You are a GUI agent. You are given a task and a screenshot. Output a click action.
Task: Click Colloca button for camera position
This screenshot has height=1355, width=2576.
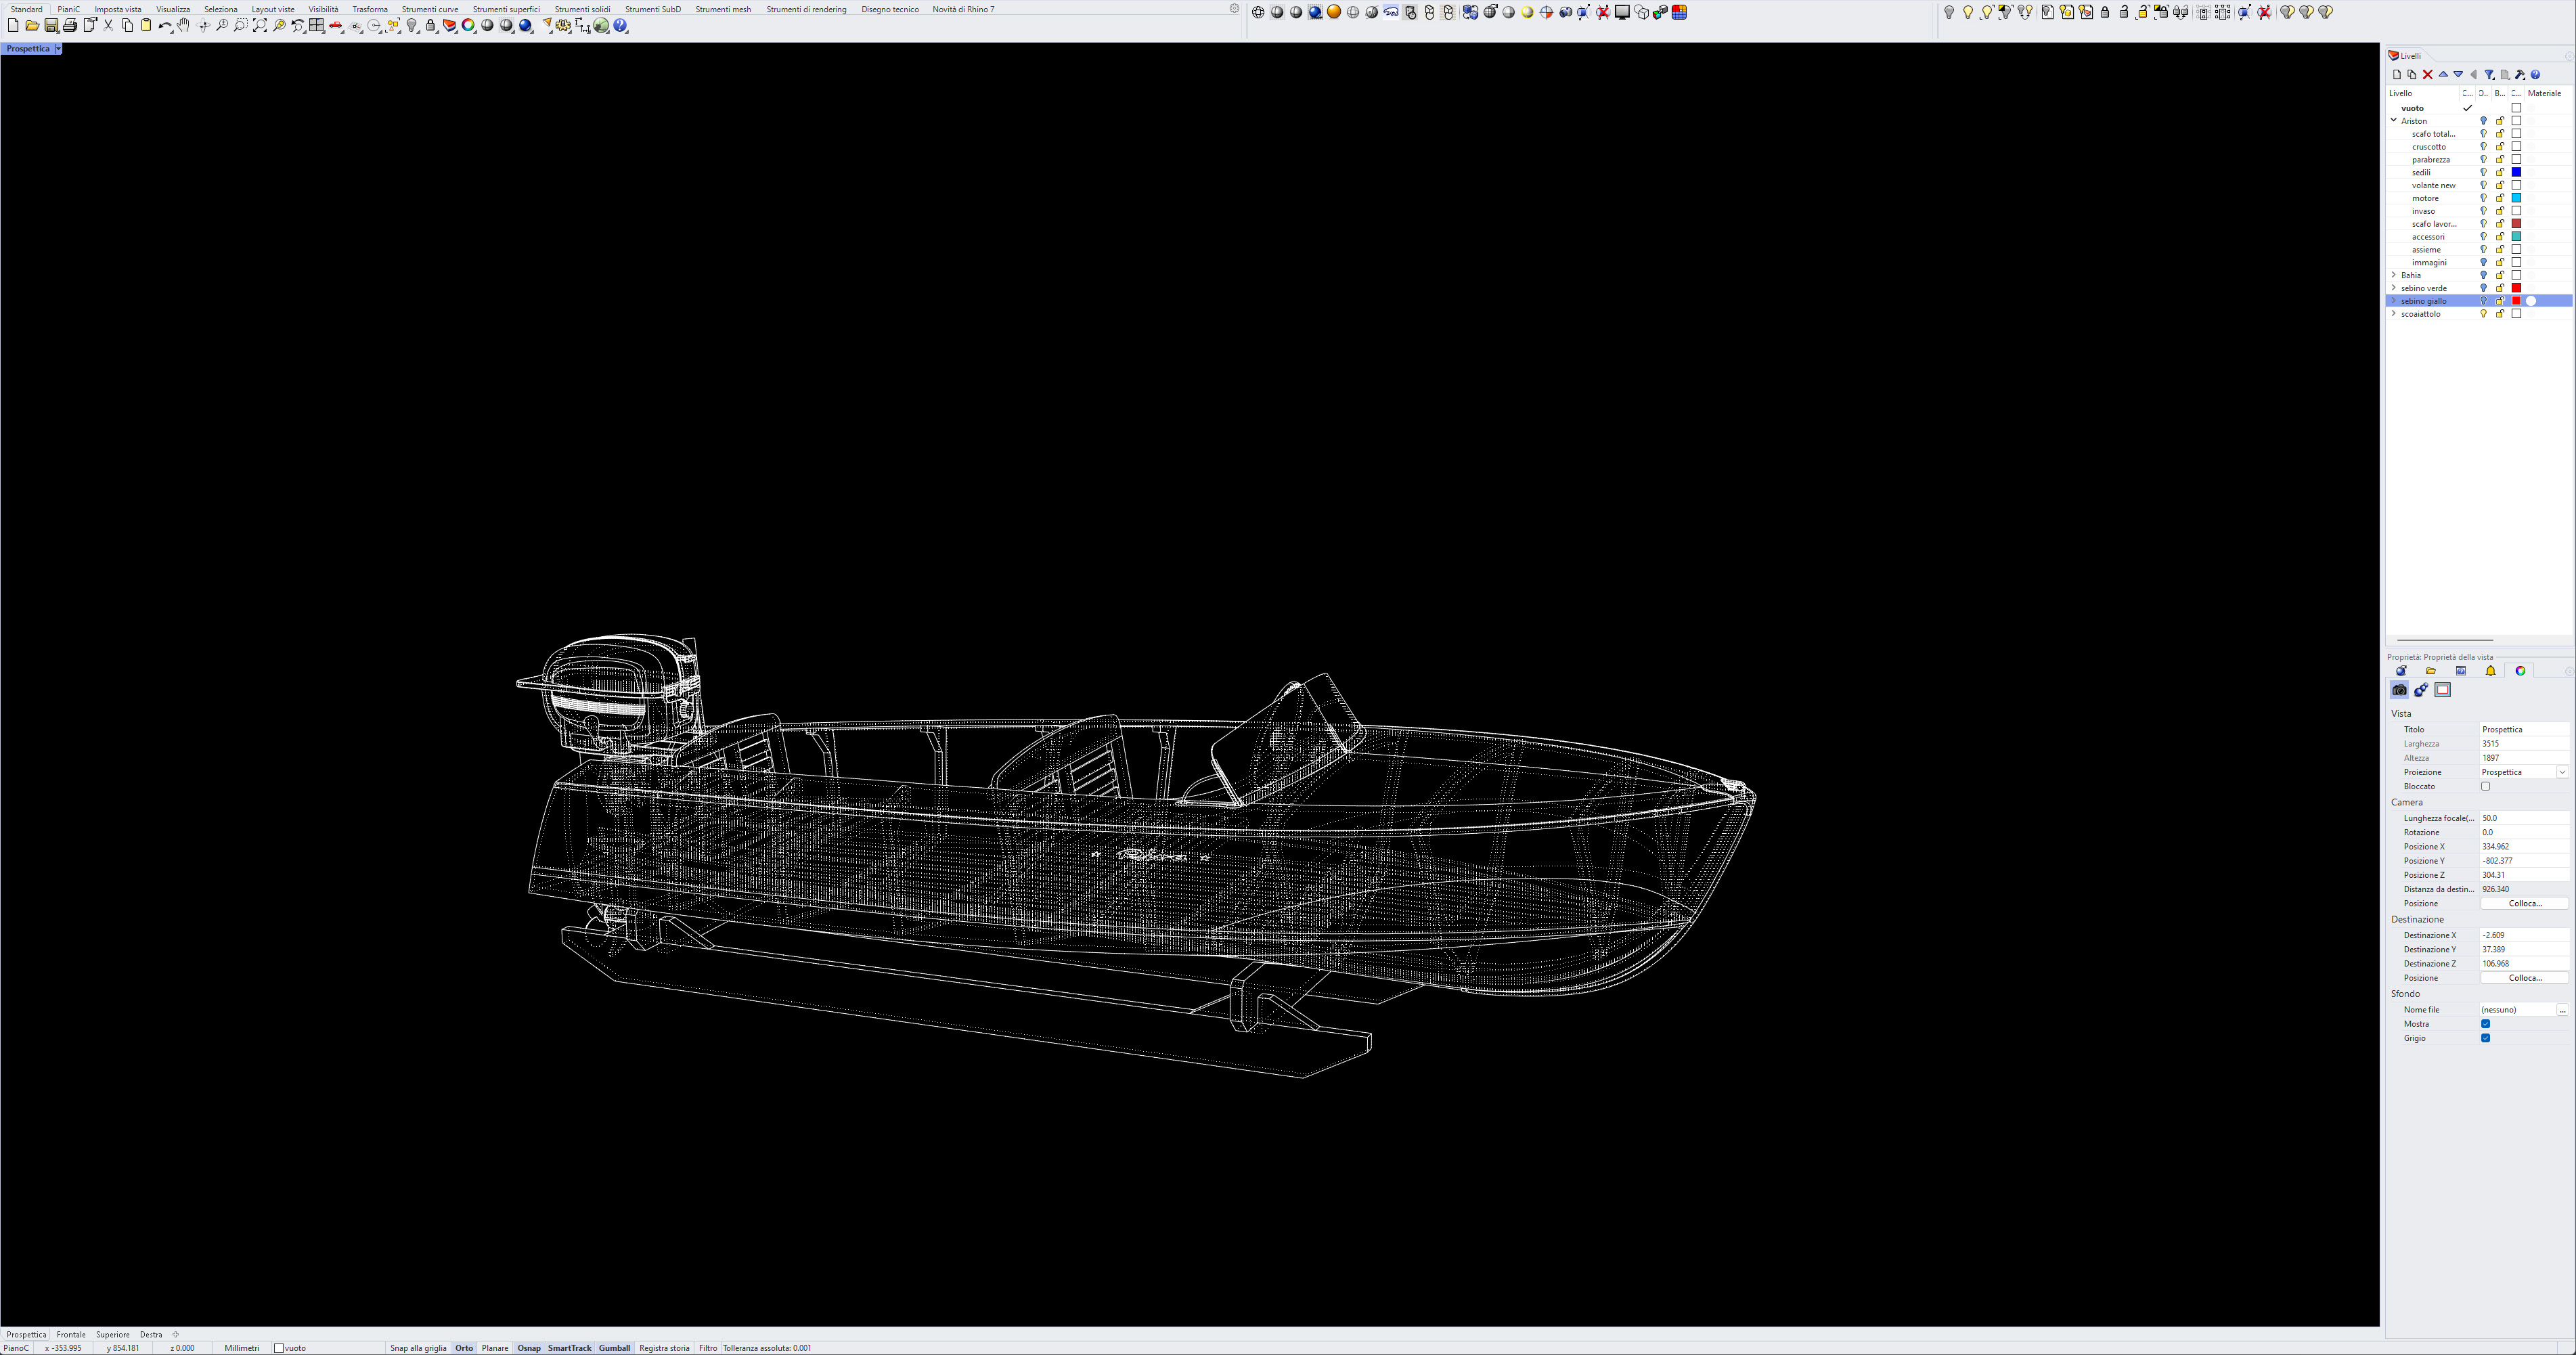click(x=2524, y=904)
